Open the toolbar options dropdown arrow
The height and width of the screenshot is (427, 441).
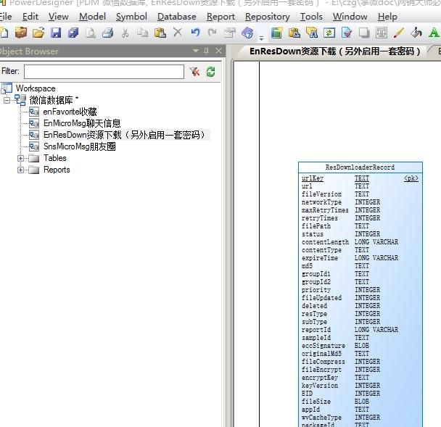[261, 38]
